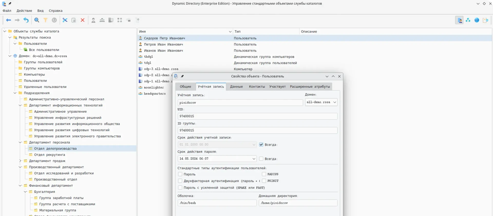The width and height of the screenshot is (493, 216).
Task: Click the computer icon next to odp-3.all-demo.rosa
Action: point(140,69)
